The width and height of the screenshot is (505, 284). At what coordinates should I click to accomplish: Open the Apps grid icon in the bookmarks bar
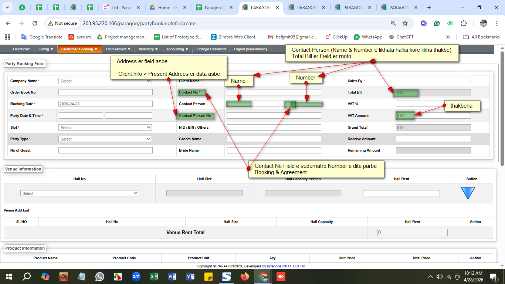pos(7,37)
